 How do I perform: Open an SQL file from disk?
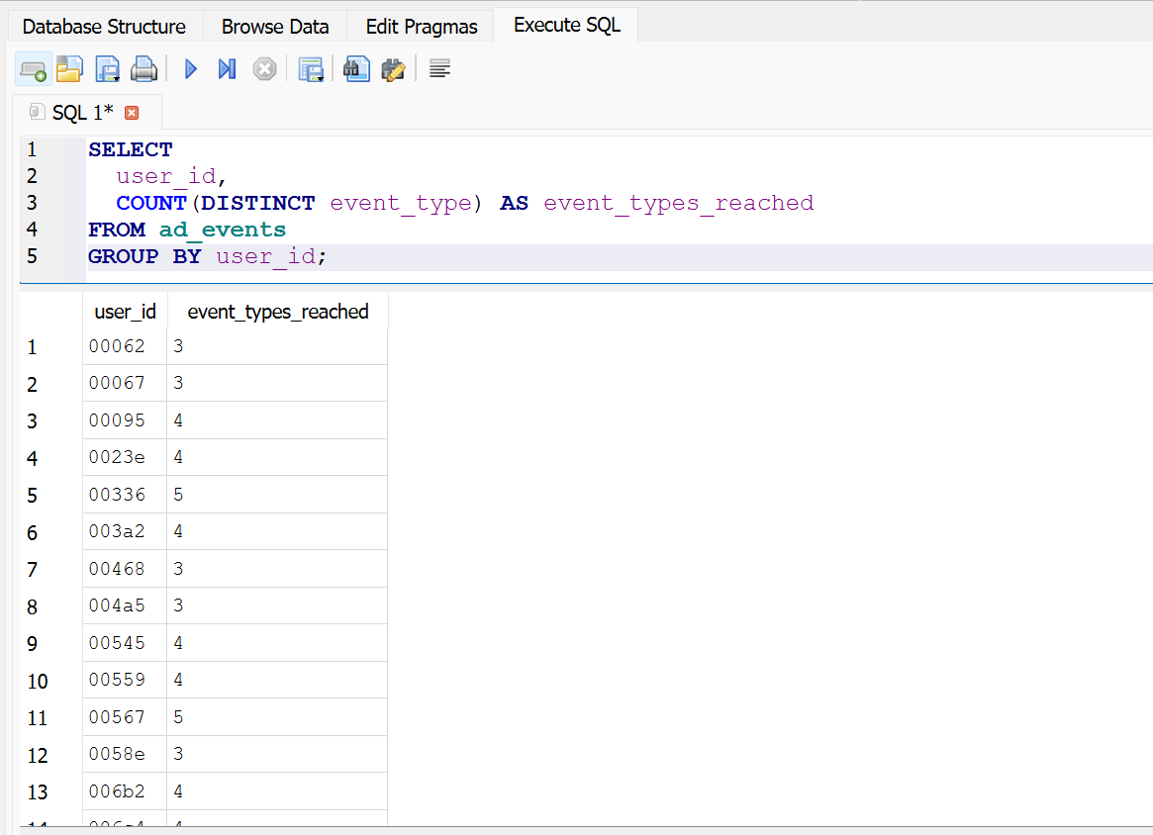click(x=69, y=69)
